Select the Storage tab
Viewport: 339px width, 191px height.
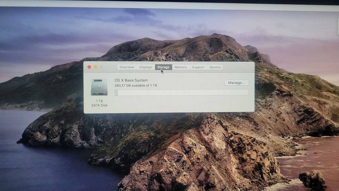click(163, 67)
